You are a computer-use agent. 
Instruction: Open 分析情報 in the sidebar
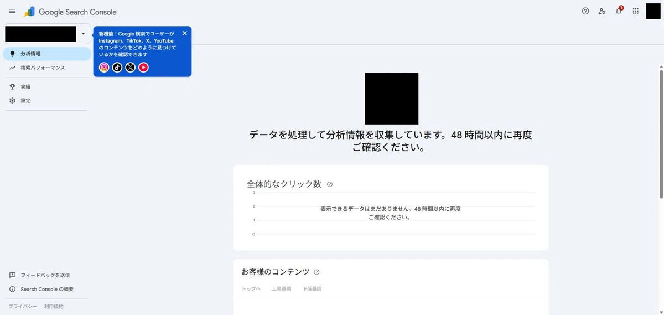pos(46,54)
